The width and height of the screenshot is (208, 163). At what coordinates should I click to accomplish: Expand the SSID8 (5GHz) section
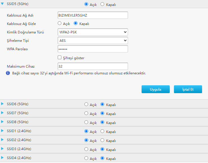3,122
